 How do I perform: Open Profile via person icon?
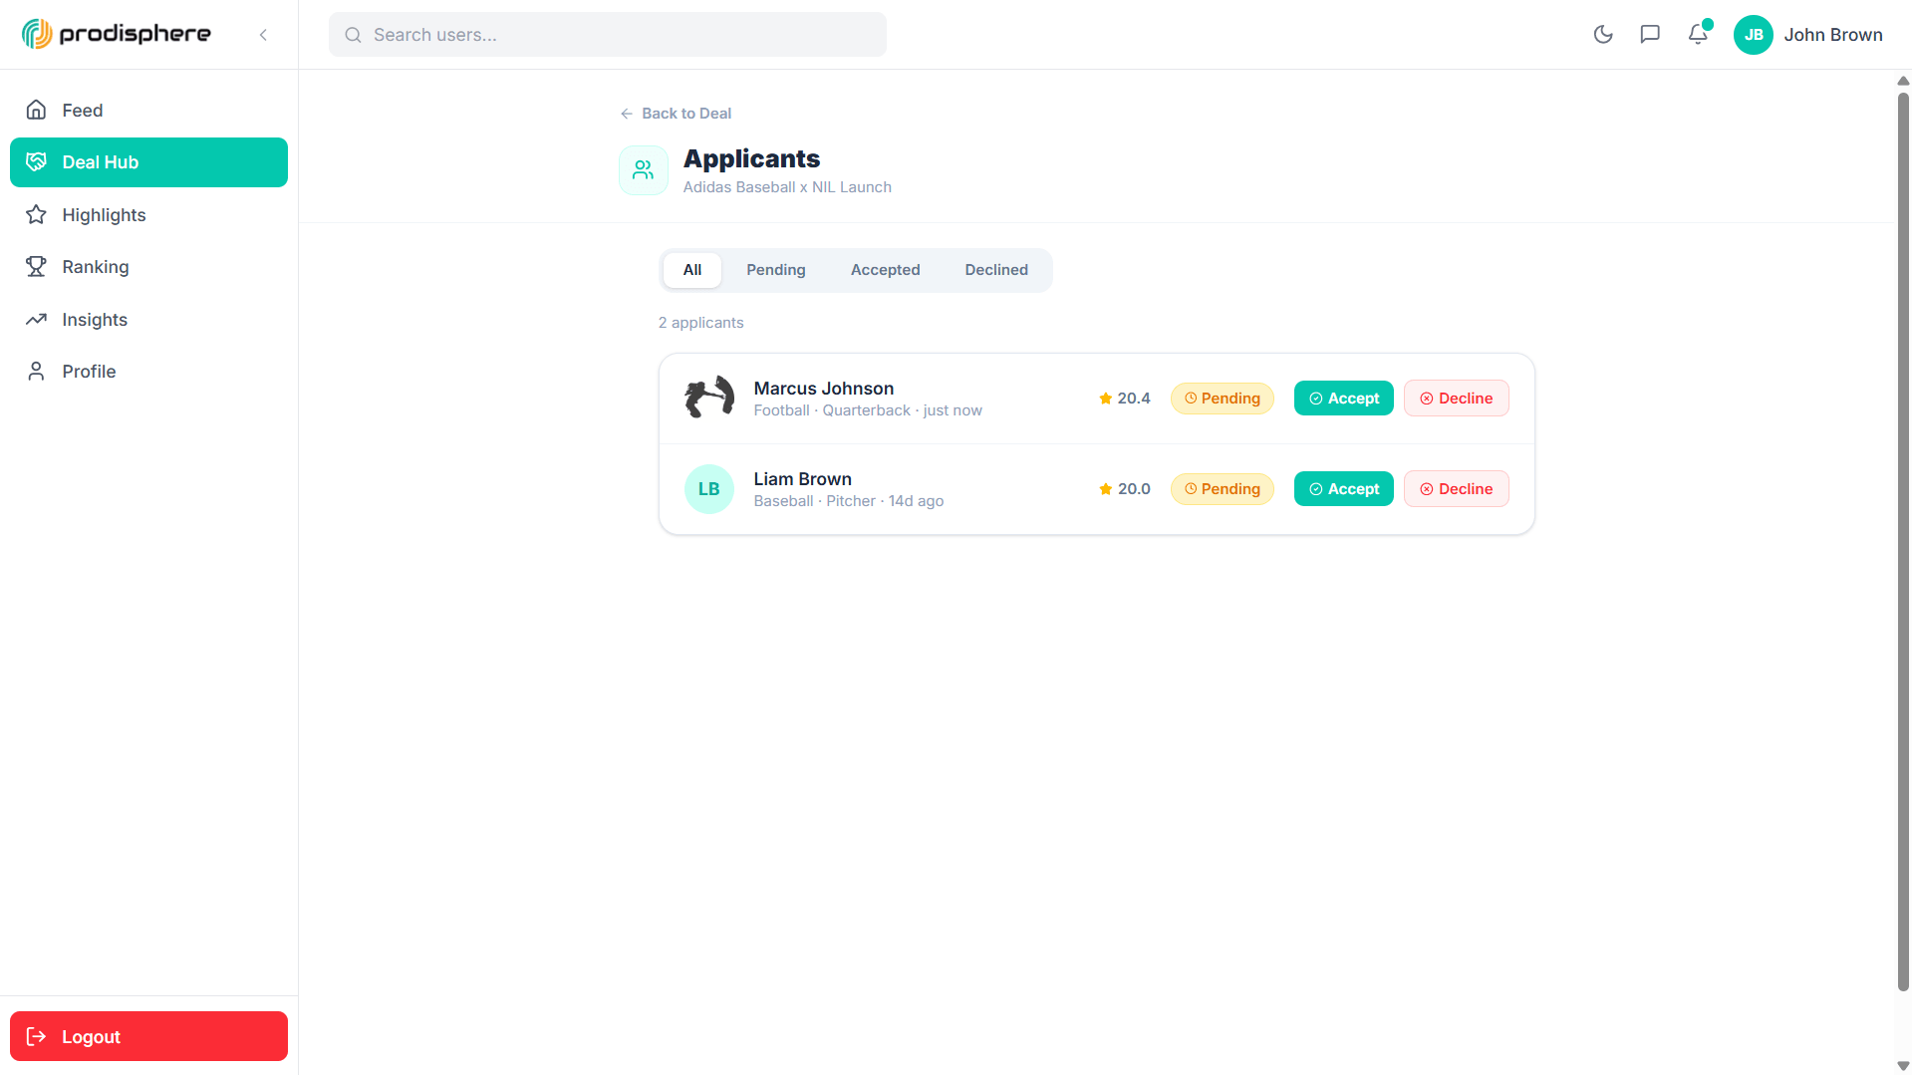(x=36, y=371)
